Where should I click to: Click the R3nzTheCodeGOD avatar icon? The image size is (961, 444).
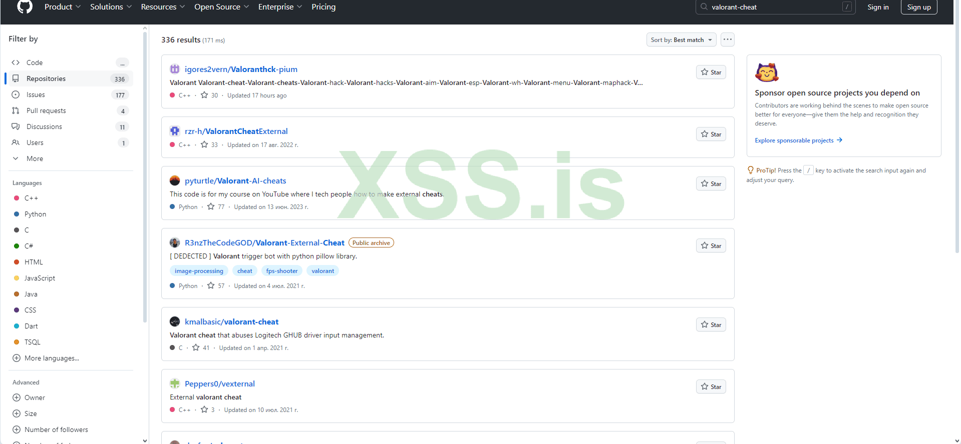[x=175, y=242]
